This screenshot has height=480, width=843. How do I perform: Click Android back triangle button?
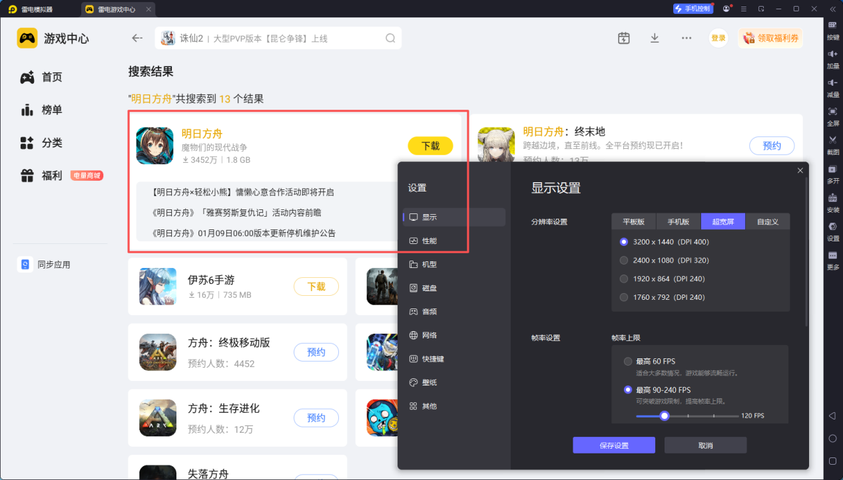pos(832,416)
